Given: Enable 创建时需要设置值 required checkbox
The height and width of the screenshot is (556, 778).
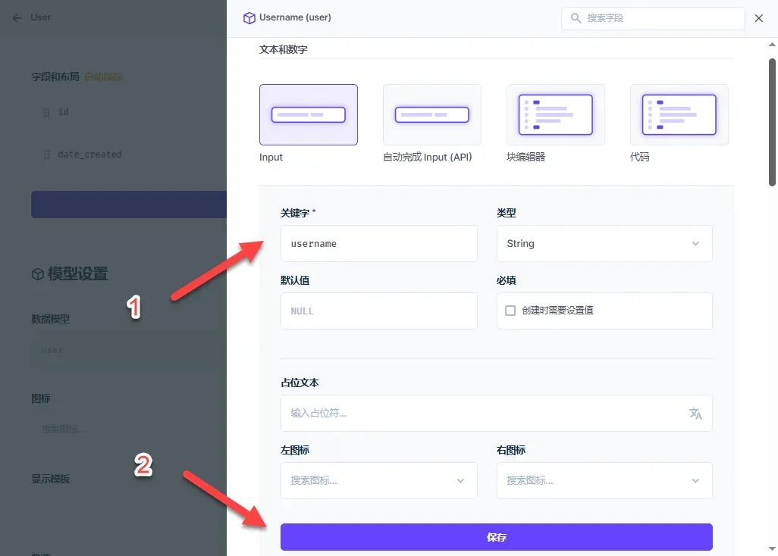Looking at the screenshot, I should [x=510, y=311].
